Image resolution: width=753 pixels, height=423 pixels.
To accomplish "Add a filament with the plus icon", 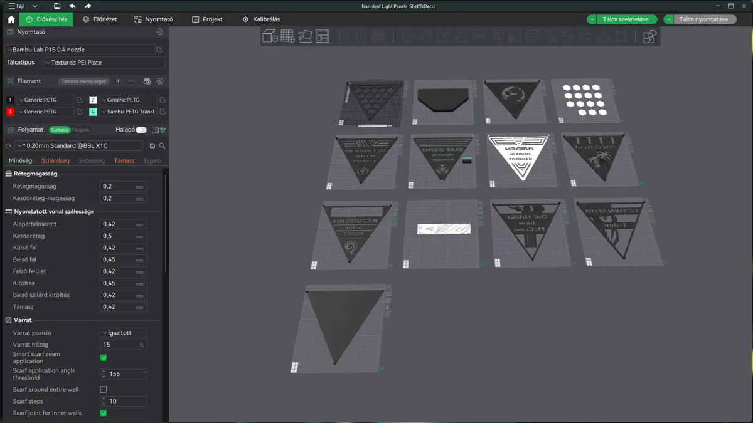I will [119, 81].
